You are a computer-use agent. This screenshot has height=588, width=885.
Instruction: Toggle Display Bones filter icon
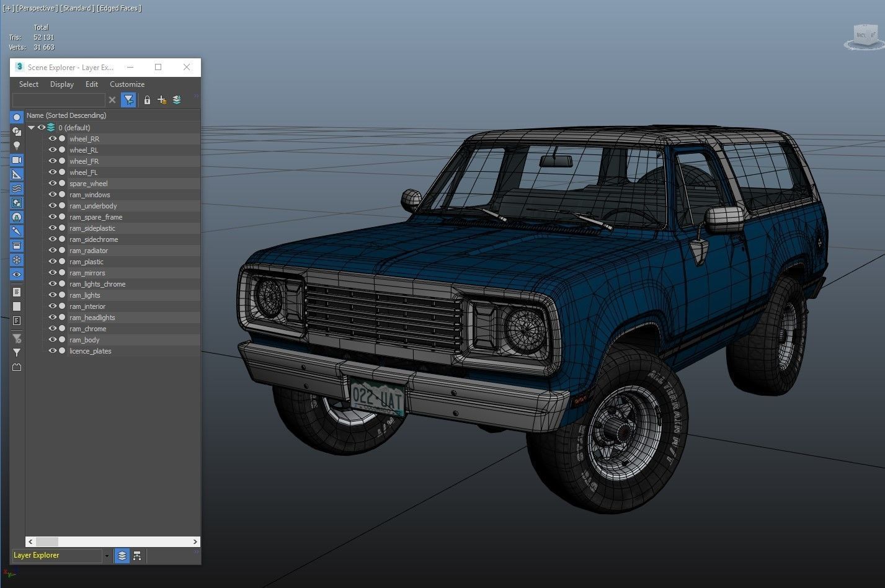coord(17,231)
